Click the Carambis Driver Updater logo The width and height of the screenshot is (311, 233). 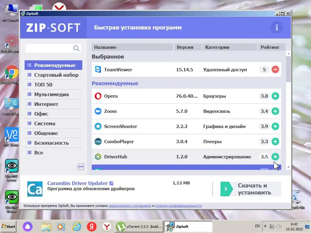[35, 189]
